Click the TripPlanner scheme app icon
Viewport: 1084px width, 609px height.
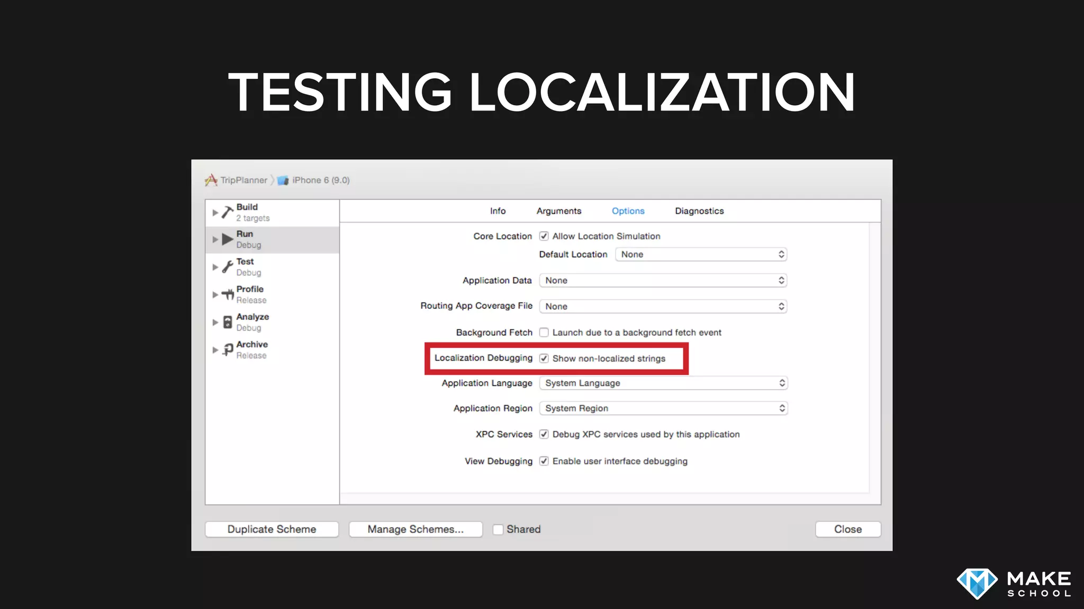coord(211,180)
